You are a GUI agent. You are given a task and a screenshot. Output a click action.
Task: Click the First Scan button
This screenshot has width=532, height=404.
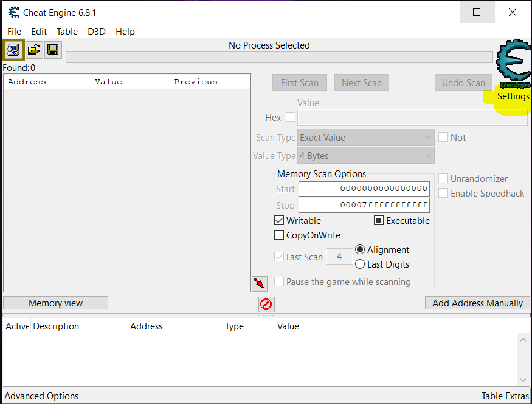(x=300, y=82)
